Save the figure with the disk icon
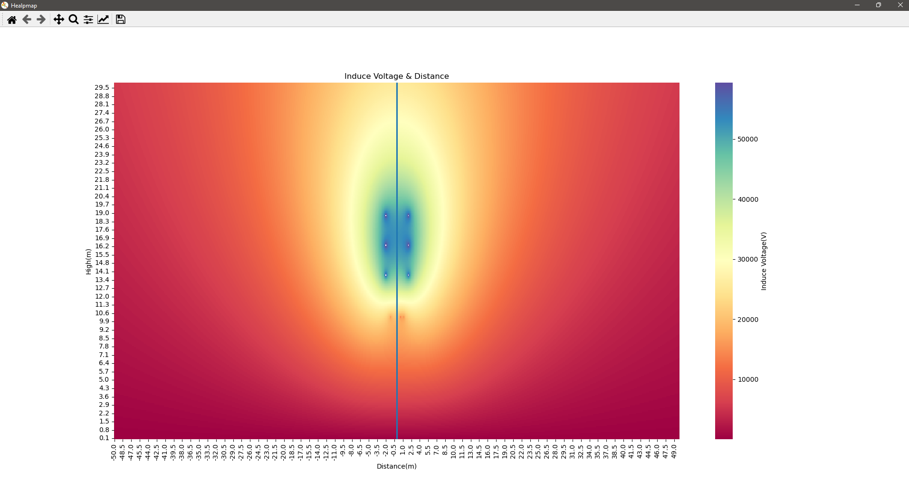This screenshot has width=909, height=490. click(x=121, y=19)
